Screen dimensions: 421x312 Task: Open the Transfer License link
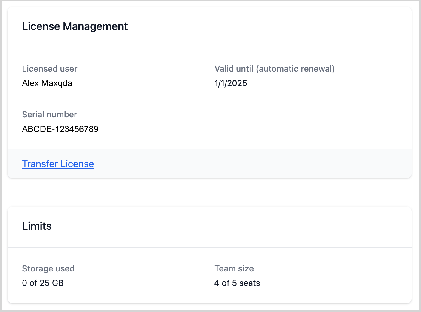tap(58, 164)
